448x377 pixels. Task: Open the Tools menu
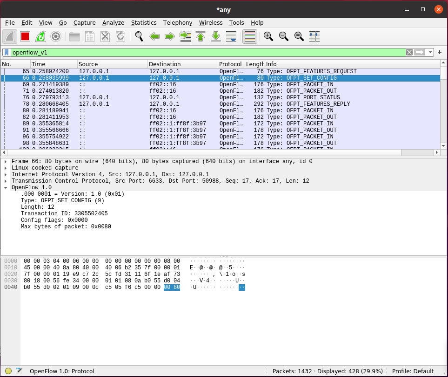tap(237, 23)
